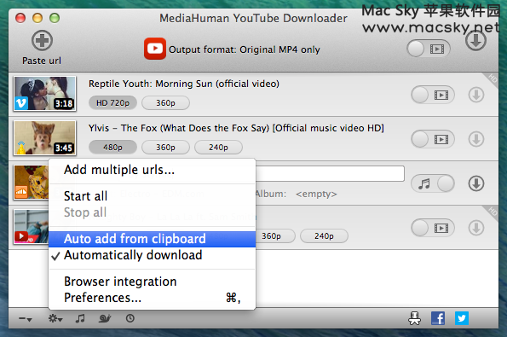The height and width of the screenshot is (337, 507).
Task: Click the character mascot icon in bottom bar
Action: 414,318
